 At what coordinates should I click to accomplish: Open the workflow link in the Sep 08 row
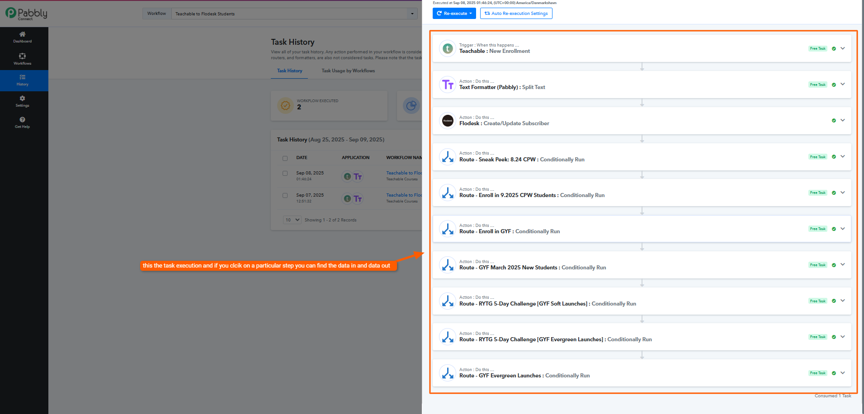404,173
